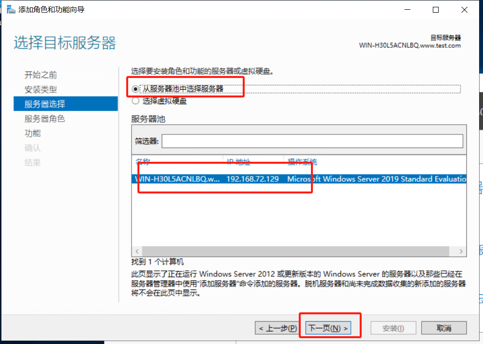Click the horizontal scrollbar thumb in server list
This screenshot has height=344, width=483.
coord(295,251)
